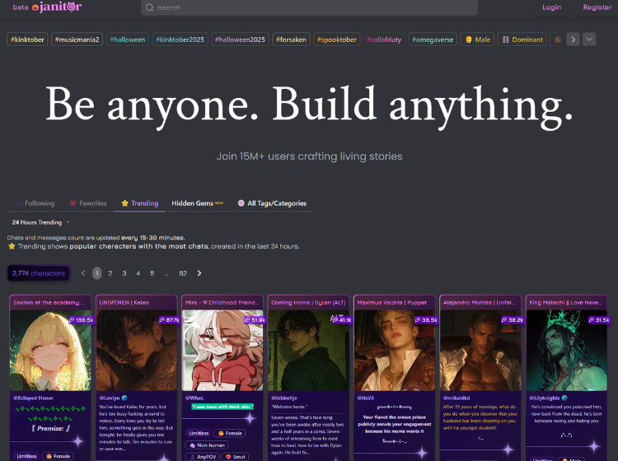618x461 pixels.
Task: Open the King Malachi character card image
Action: click(x=568, y=350)
